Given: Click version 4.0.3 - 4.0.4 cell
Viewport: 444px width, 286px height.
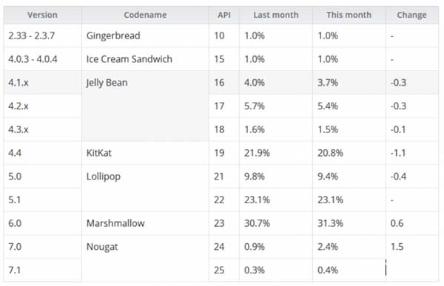Looking at the screenshot, I should (x=42, y=59).
